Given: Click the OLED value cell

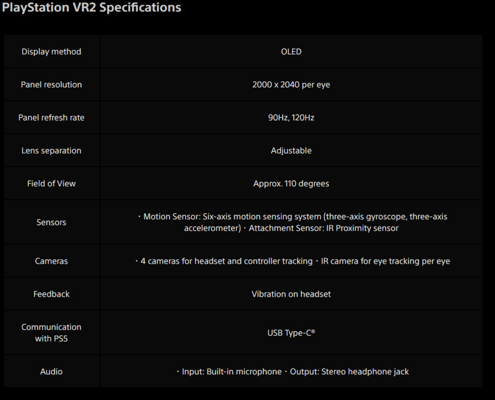Looking at the screenshot, I should (x=291, y=52).
